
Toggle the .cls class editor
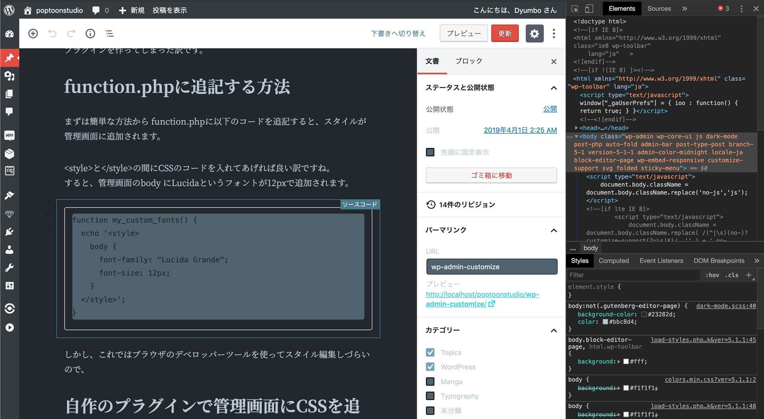(731, 275)
